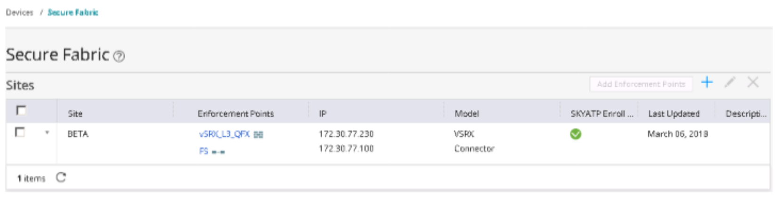Select the Secure Fabric breadcrumb link
Viewport: 777px width, 199px height.
point(73,13)
